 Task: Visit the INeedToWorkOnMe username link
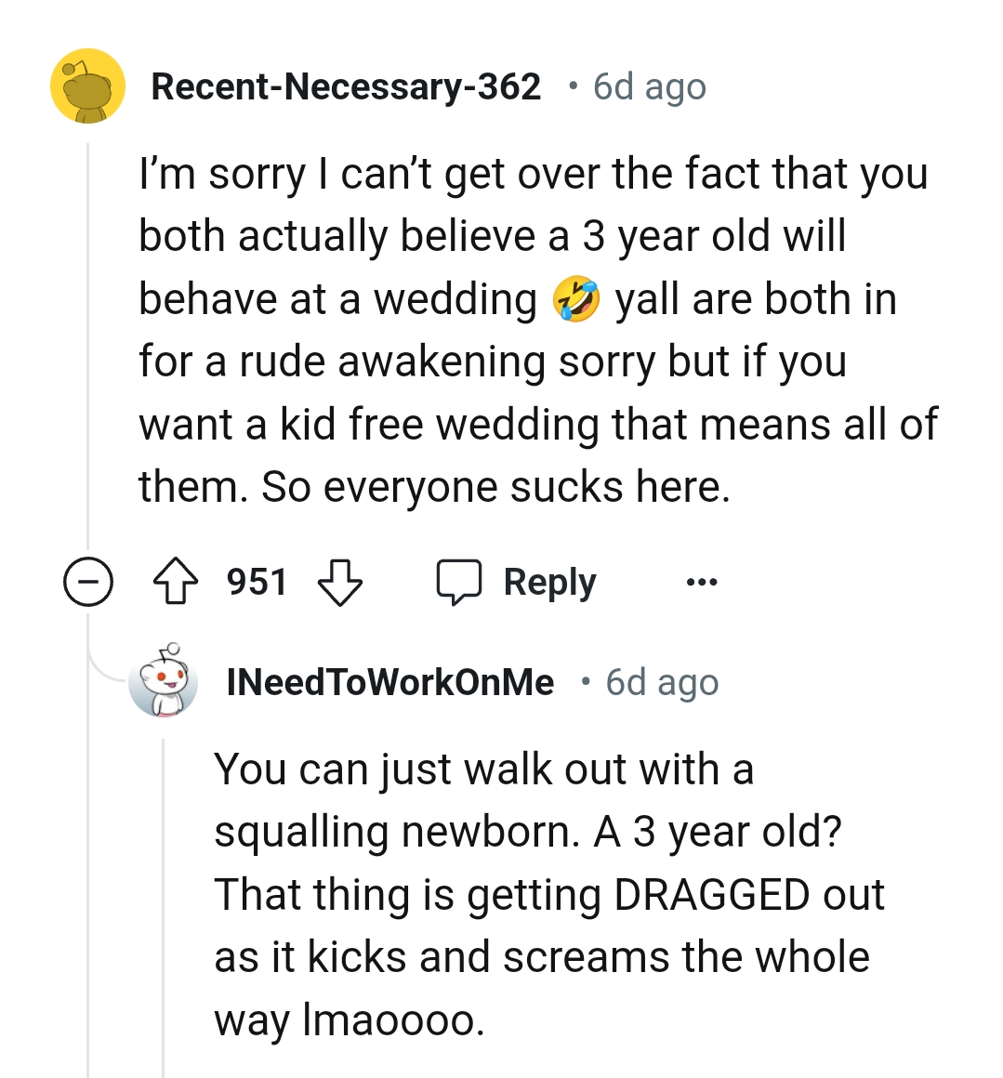390,683
